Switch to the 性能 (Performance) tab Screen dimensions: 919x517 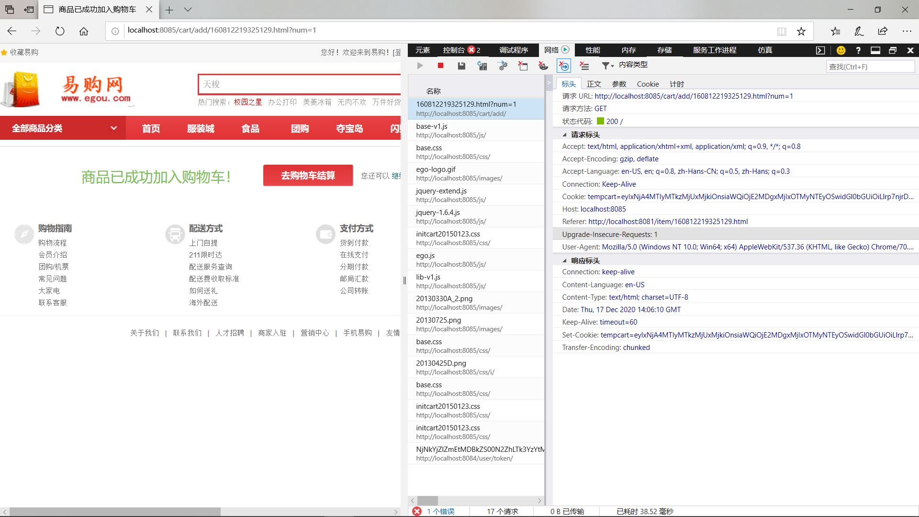tap(593, 50)
